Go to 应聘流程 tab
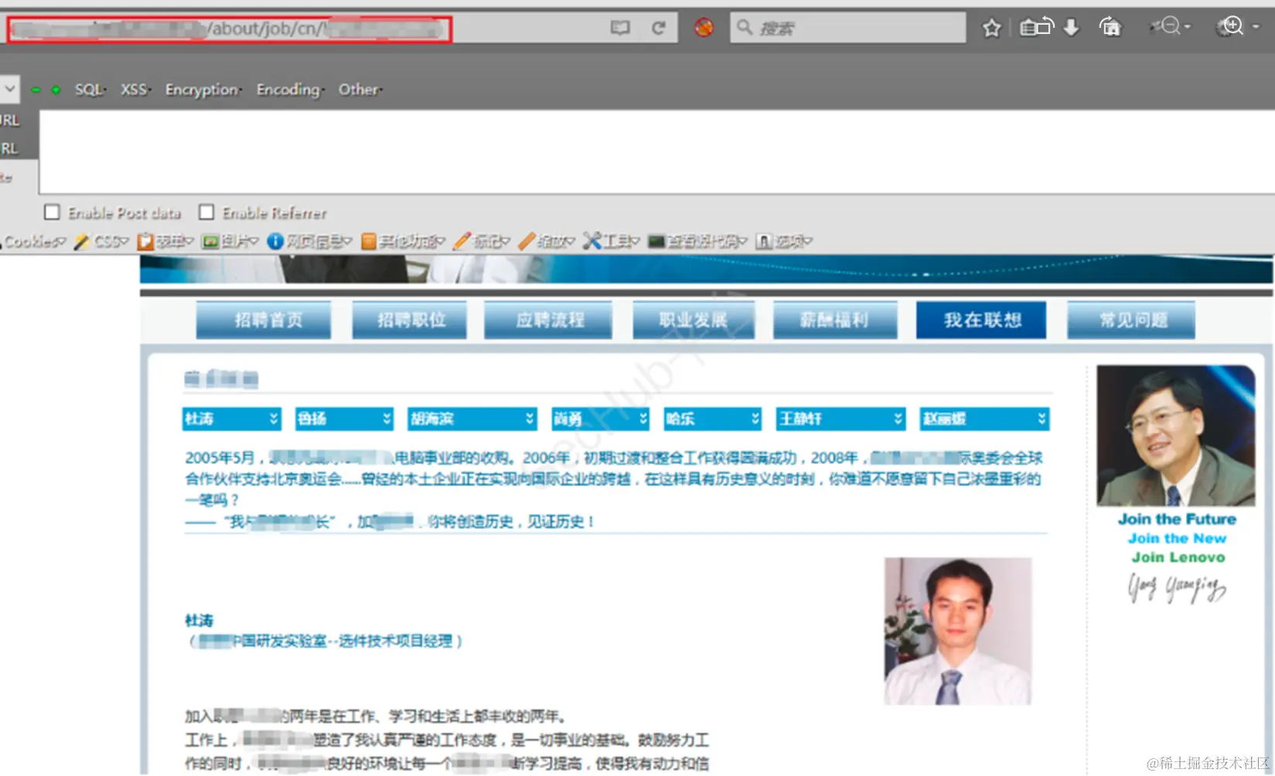The image size is (1275, 776). (548, 320)
